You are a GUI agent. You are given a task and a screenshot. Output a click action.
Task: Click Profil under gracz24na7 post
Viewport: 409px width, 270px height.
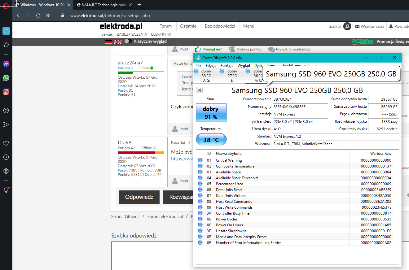pos(180,129)
